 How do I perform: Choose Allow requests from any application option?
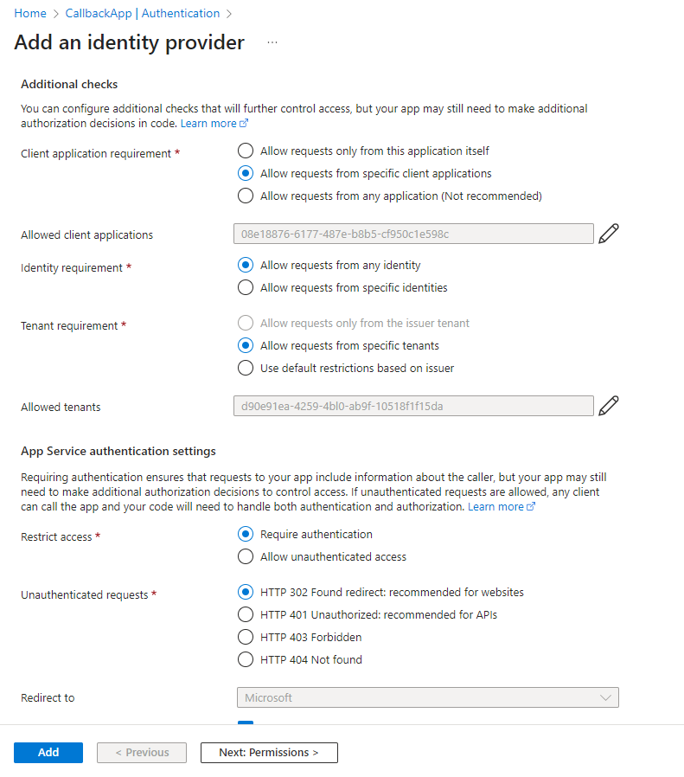tap(246, 196)
